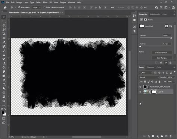Toggle the Auto-Select checkbox
Screen dimensions: 177x139
19,7
